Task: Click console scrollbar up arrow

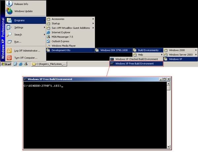Action: click(169, 84)
